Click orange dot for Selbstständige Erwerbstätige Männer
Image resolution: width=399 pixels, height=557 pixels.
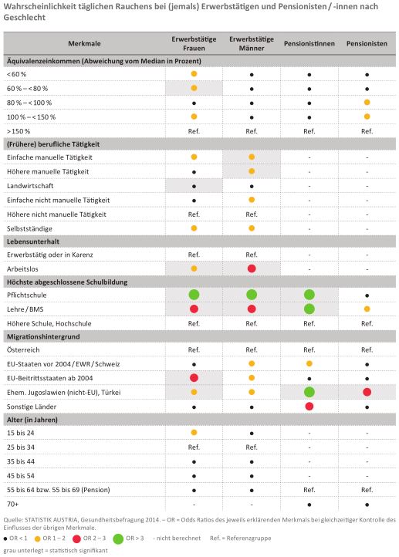coord(252,228)
